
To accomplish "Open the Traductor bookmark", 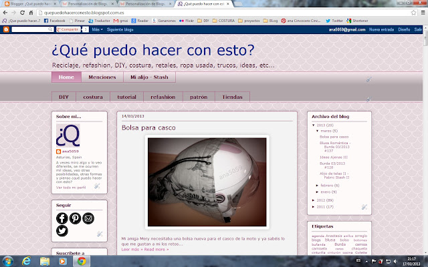I will [x=99, y=21].
